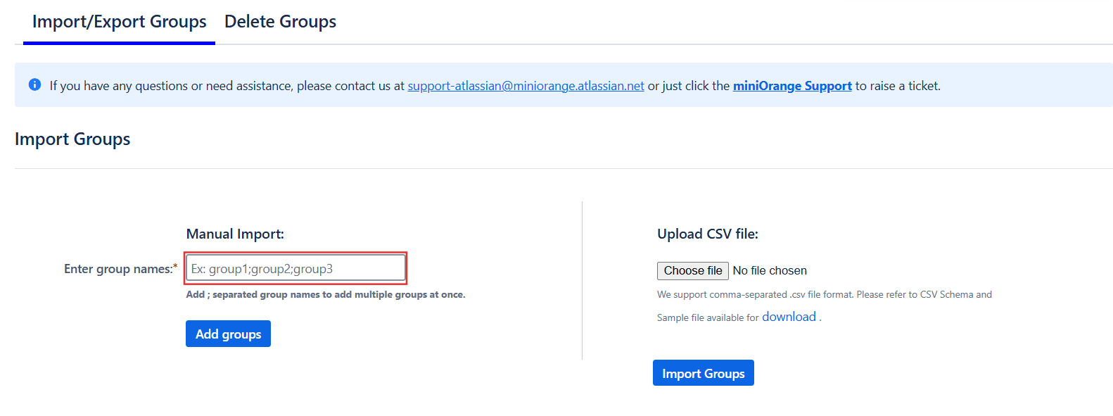The width and height of the screenshot is (1113, 416).
Task: Select the Import/Export Groups tab
Action: click(x=119, y=22)
